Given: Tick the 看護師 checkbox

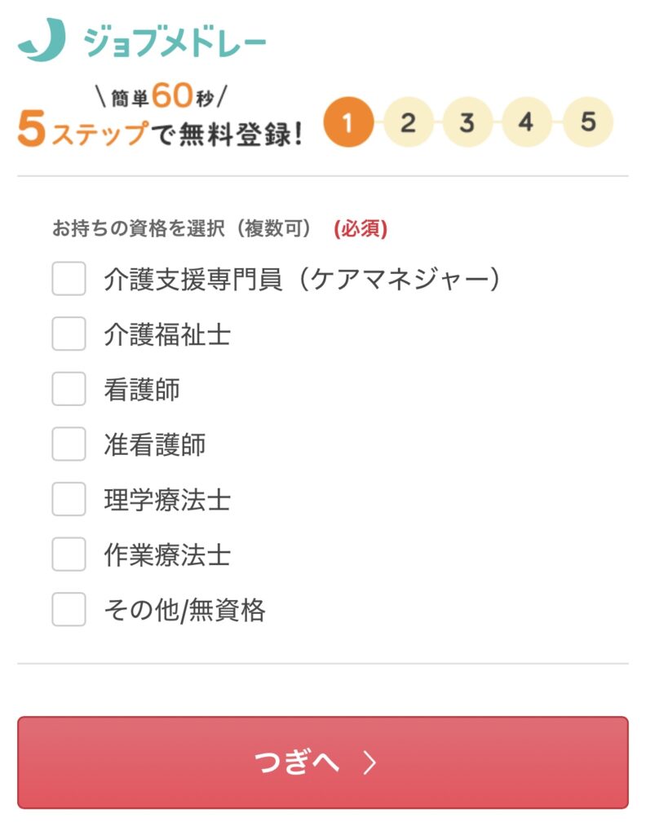Looking at the screenshot, I should 69,389.
